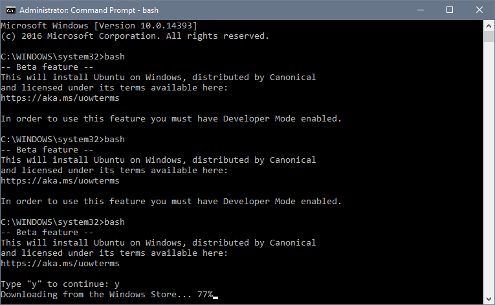Minimize the Command Prompt window
Image resolution: width=495 pixels, height=305 pixels.
[x=420, y=10]
